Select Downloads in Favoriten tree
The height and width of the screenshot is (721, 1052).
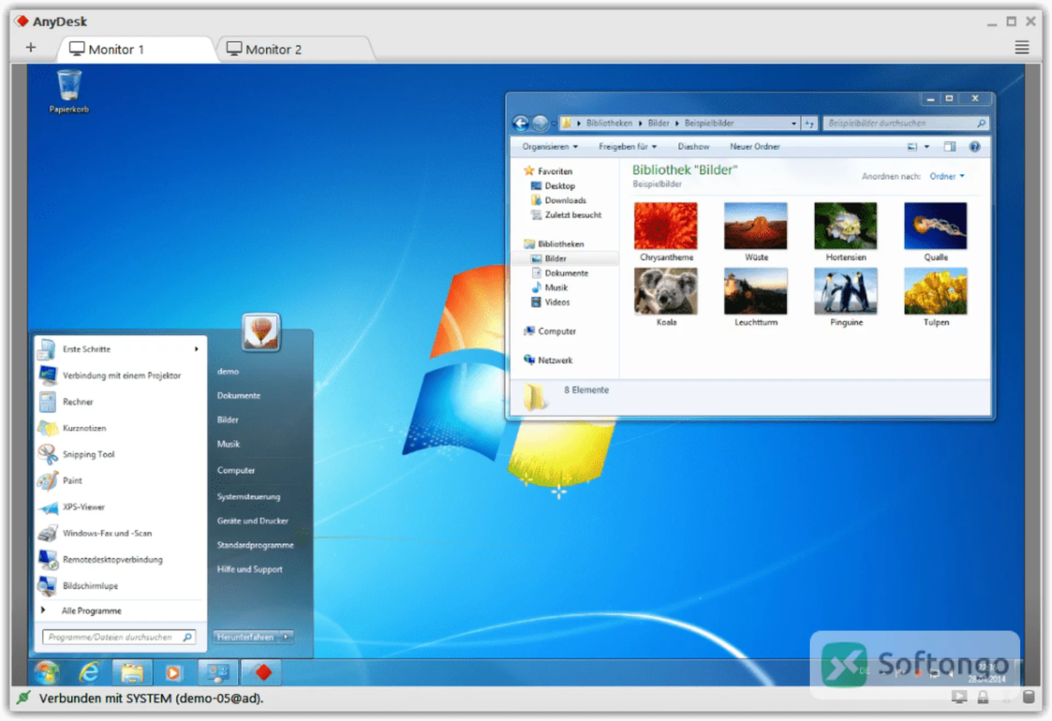(565, 200)
